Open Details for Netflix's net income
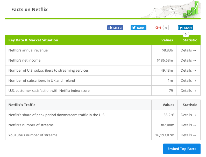The height and width of the screenshot is (157, 206). click(x=188, y=60)
